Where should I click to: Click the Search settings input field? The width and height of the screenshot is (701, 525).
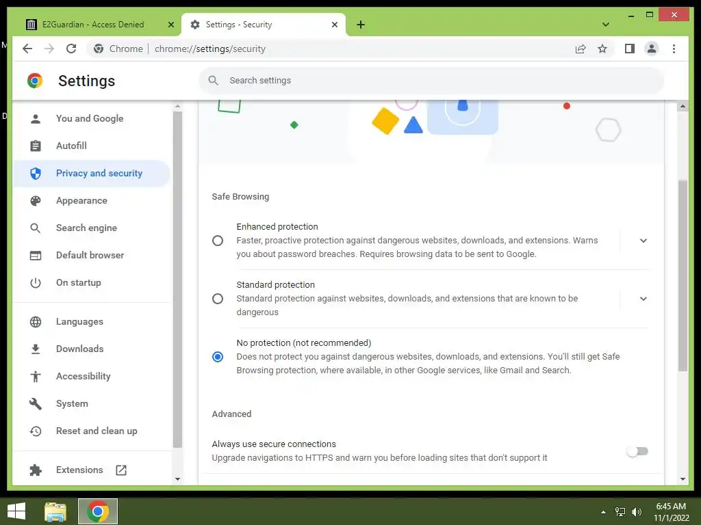point(431,81)
